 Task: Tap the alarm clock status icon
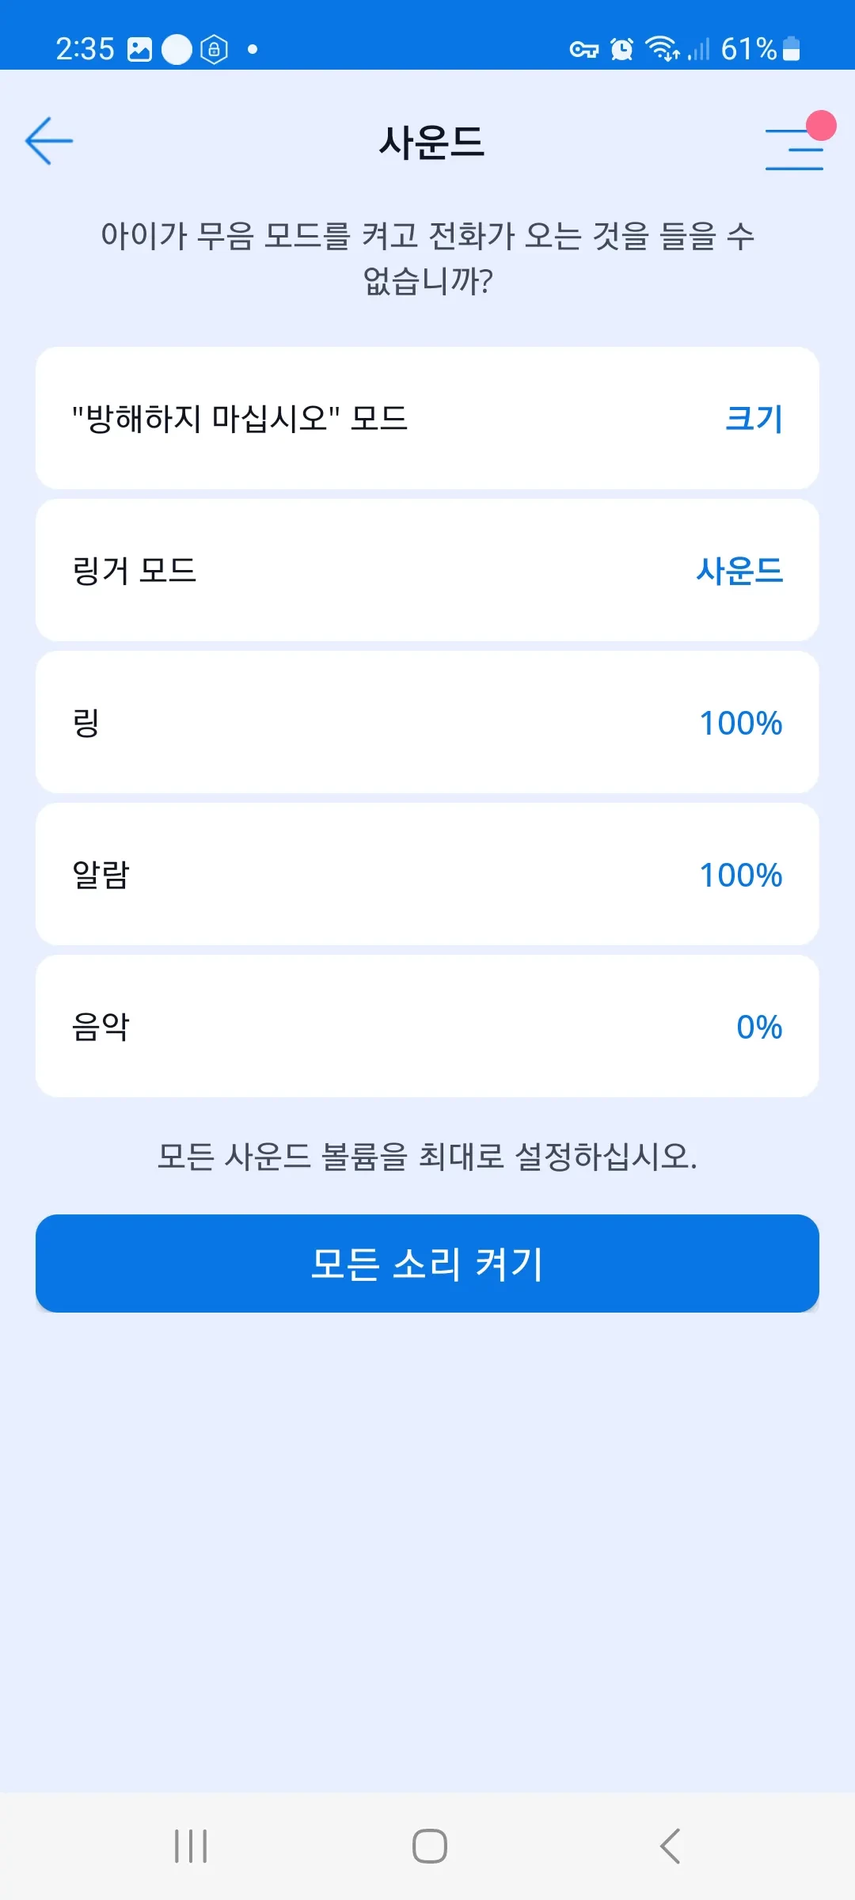click(x=622, y=50)
